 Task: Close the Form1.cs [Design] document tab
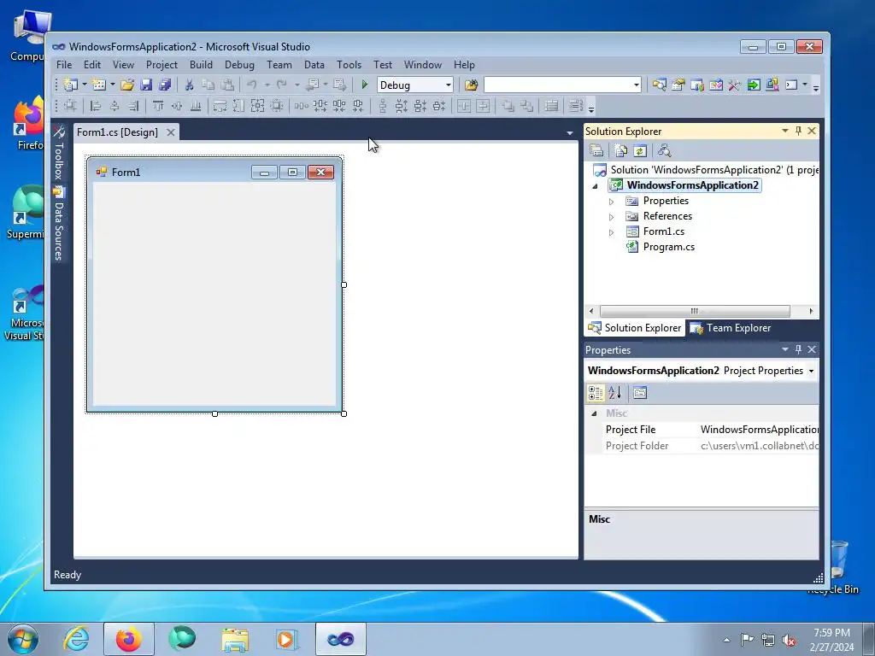(x=171, y=132)
